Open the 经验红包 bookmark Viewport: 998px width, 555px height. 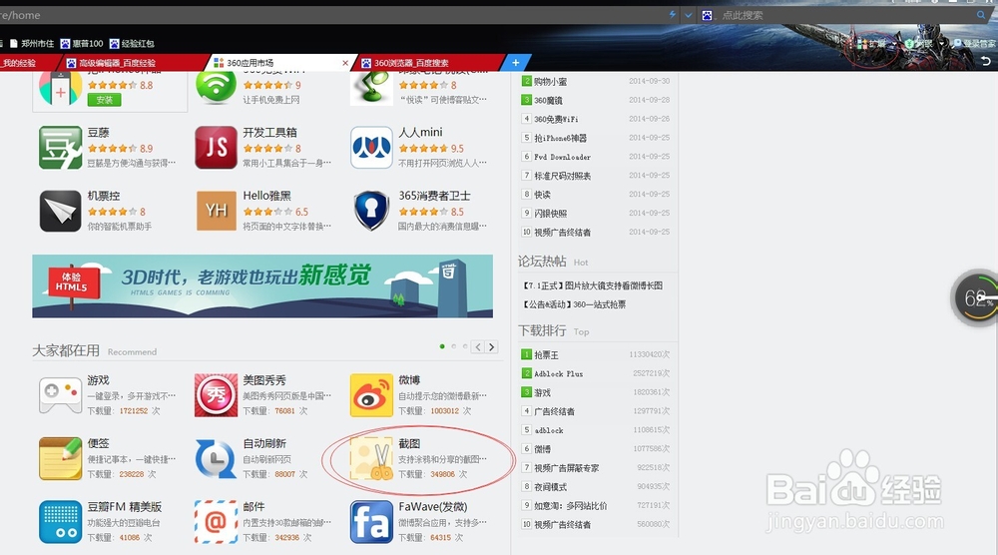point(133,43)
